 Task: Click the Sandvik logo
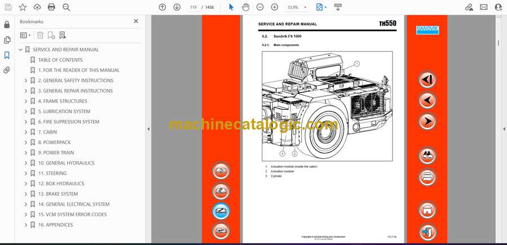427,30
